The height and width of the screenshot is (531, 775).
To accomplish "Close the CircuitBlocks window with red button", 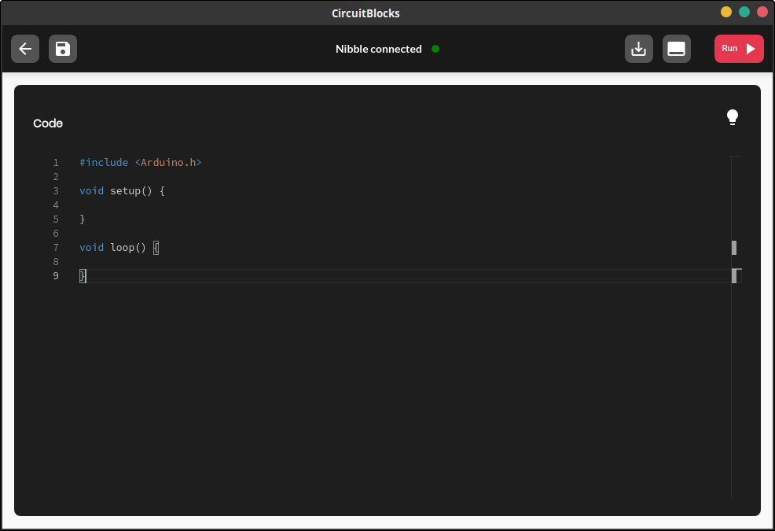I will tap(762, 12).
